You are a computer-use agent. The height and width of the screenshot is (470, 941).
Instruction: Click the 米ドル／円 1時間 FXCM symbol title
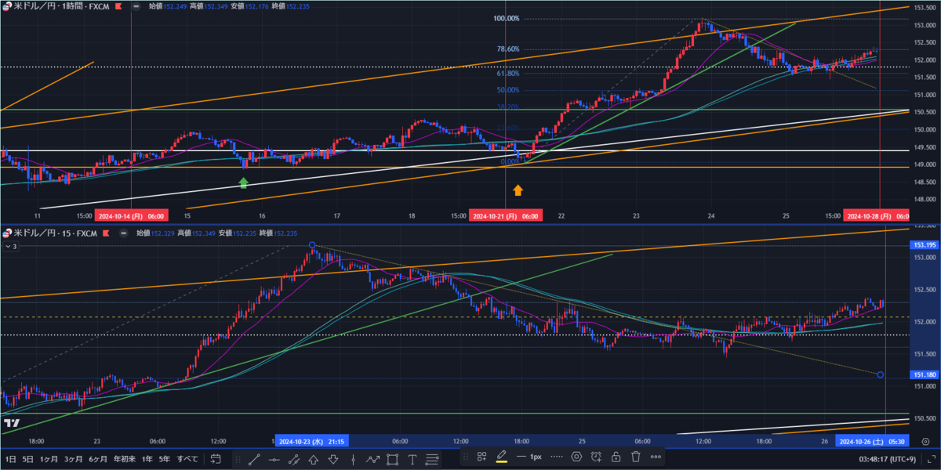tap(61, 5)
